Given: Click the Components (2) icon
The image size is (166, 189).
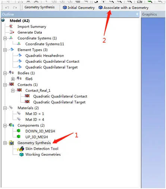Looking at the screenshot, I should pyautogui.click(x=12, y=125).
